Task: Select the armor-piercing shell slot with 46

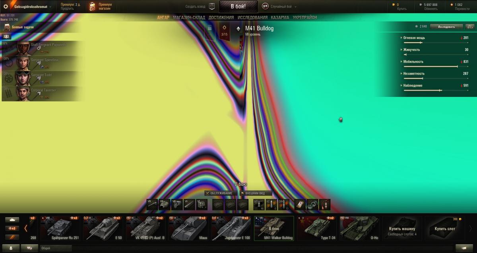Action: coord(259,204)
